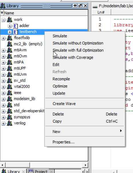The width and height of the screenshot is (133, 173).
Task: Select Edit in context menu
Action: pos(85,65)
